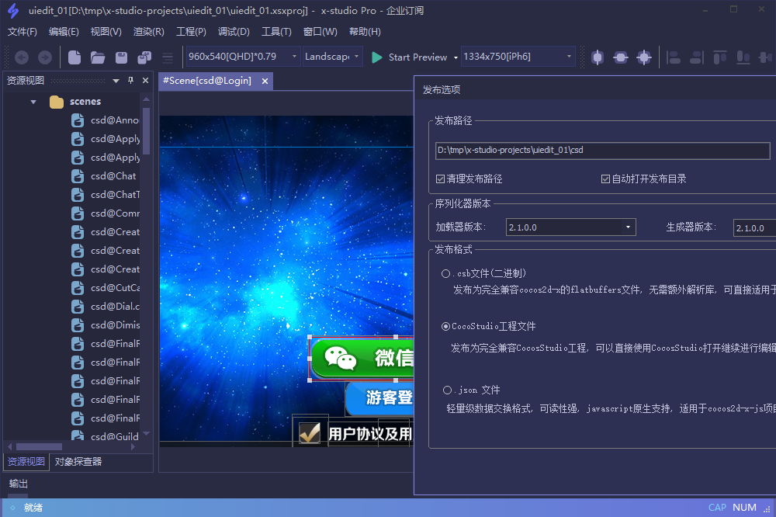This screenshot has width=776, height=517.
Task: Open the 工程(P) menu
Action: click(x=191, y=32)
